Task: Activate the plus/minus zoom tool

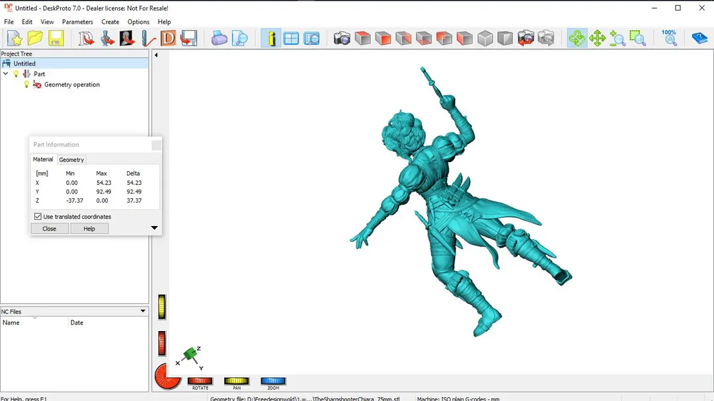Action: (617, 38)
